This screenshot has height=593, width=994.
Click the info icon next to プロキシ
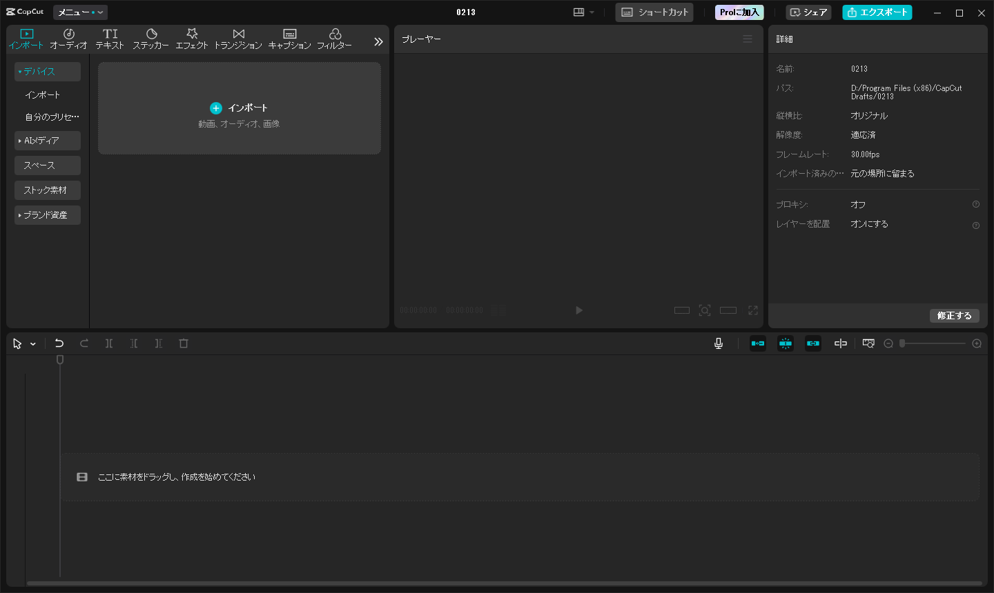pos(976,204)
